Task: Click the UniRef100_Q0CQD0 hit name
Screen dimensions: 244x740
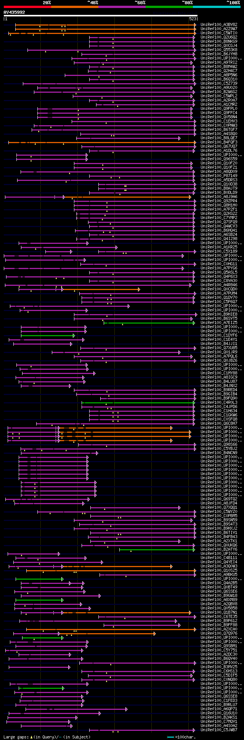Action: tap(219, 289)
